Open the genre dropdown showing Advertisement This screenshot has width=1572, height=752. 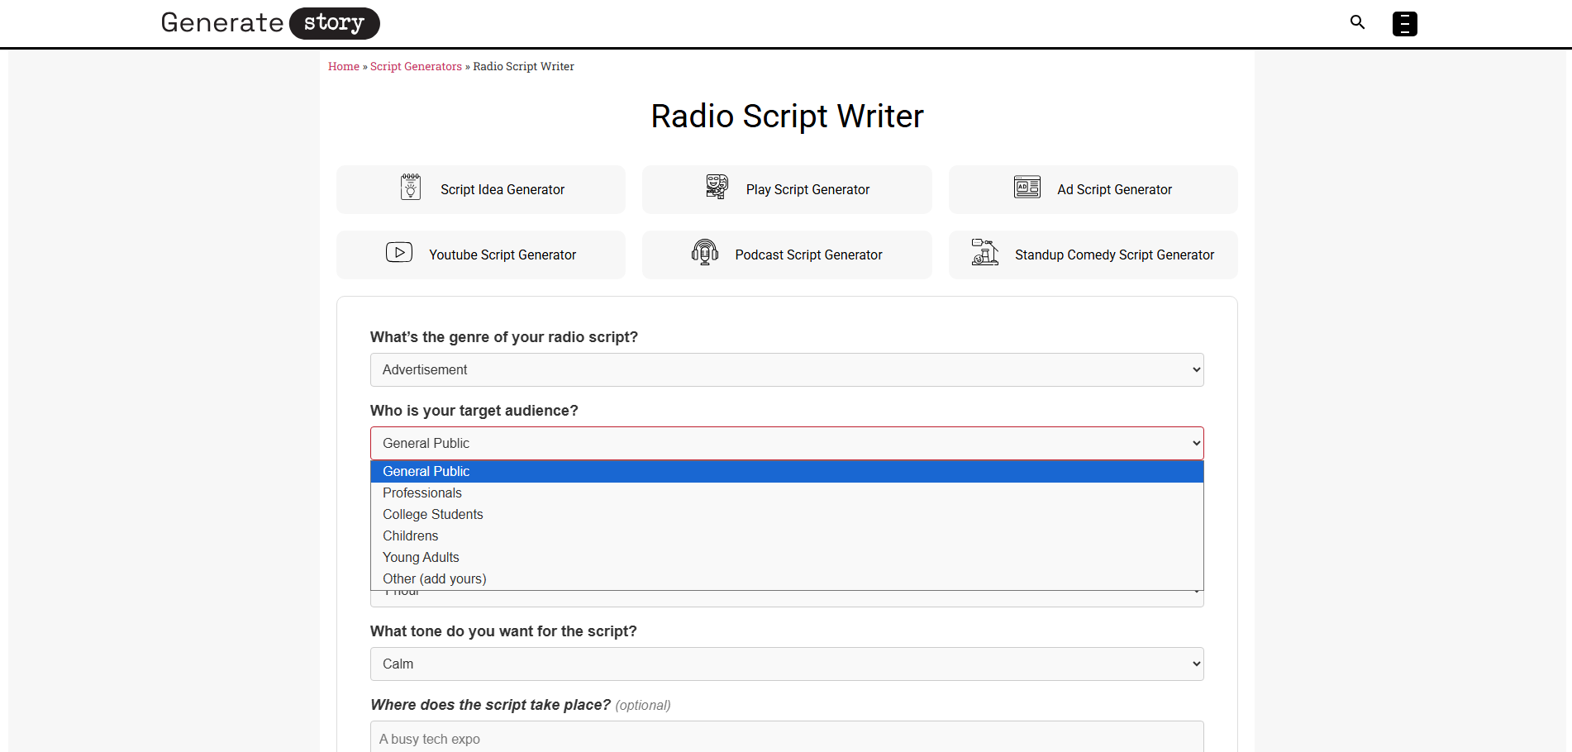[x=787, y=369]
